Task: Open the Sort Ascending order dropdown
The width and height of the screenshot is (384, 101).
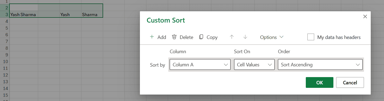Action: click(x=320, y=65)
